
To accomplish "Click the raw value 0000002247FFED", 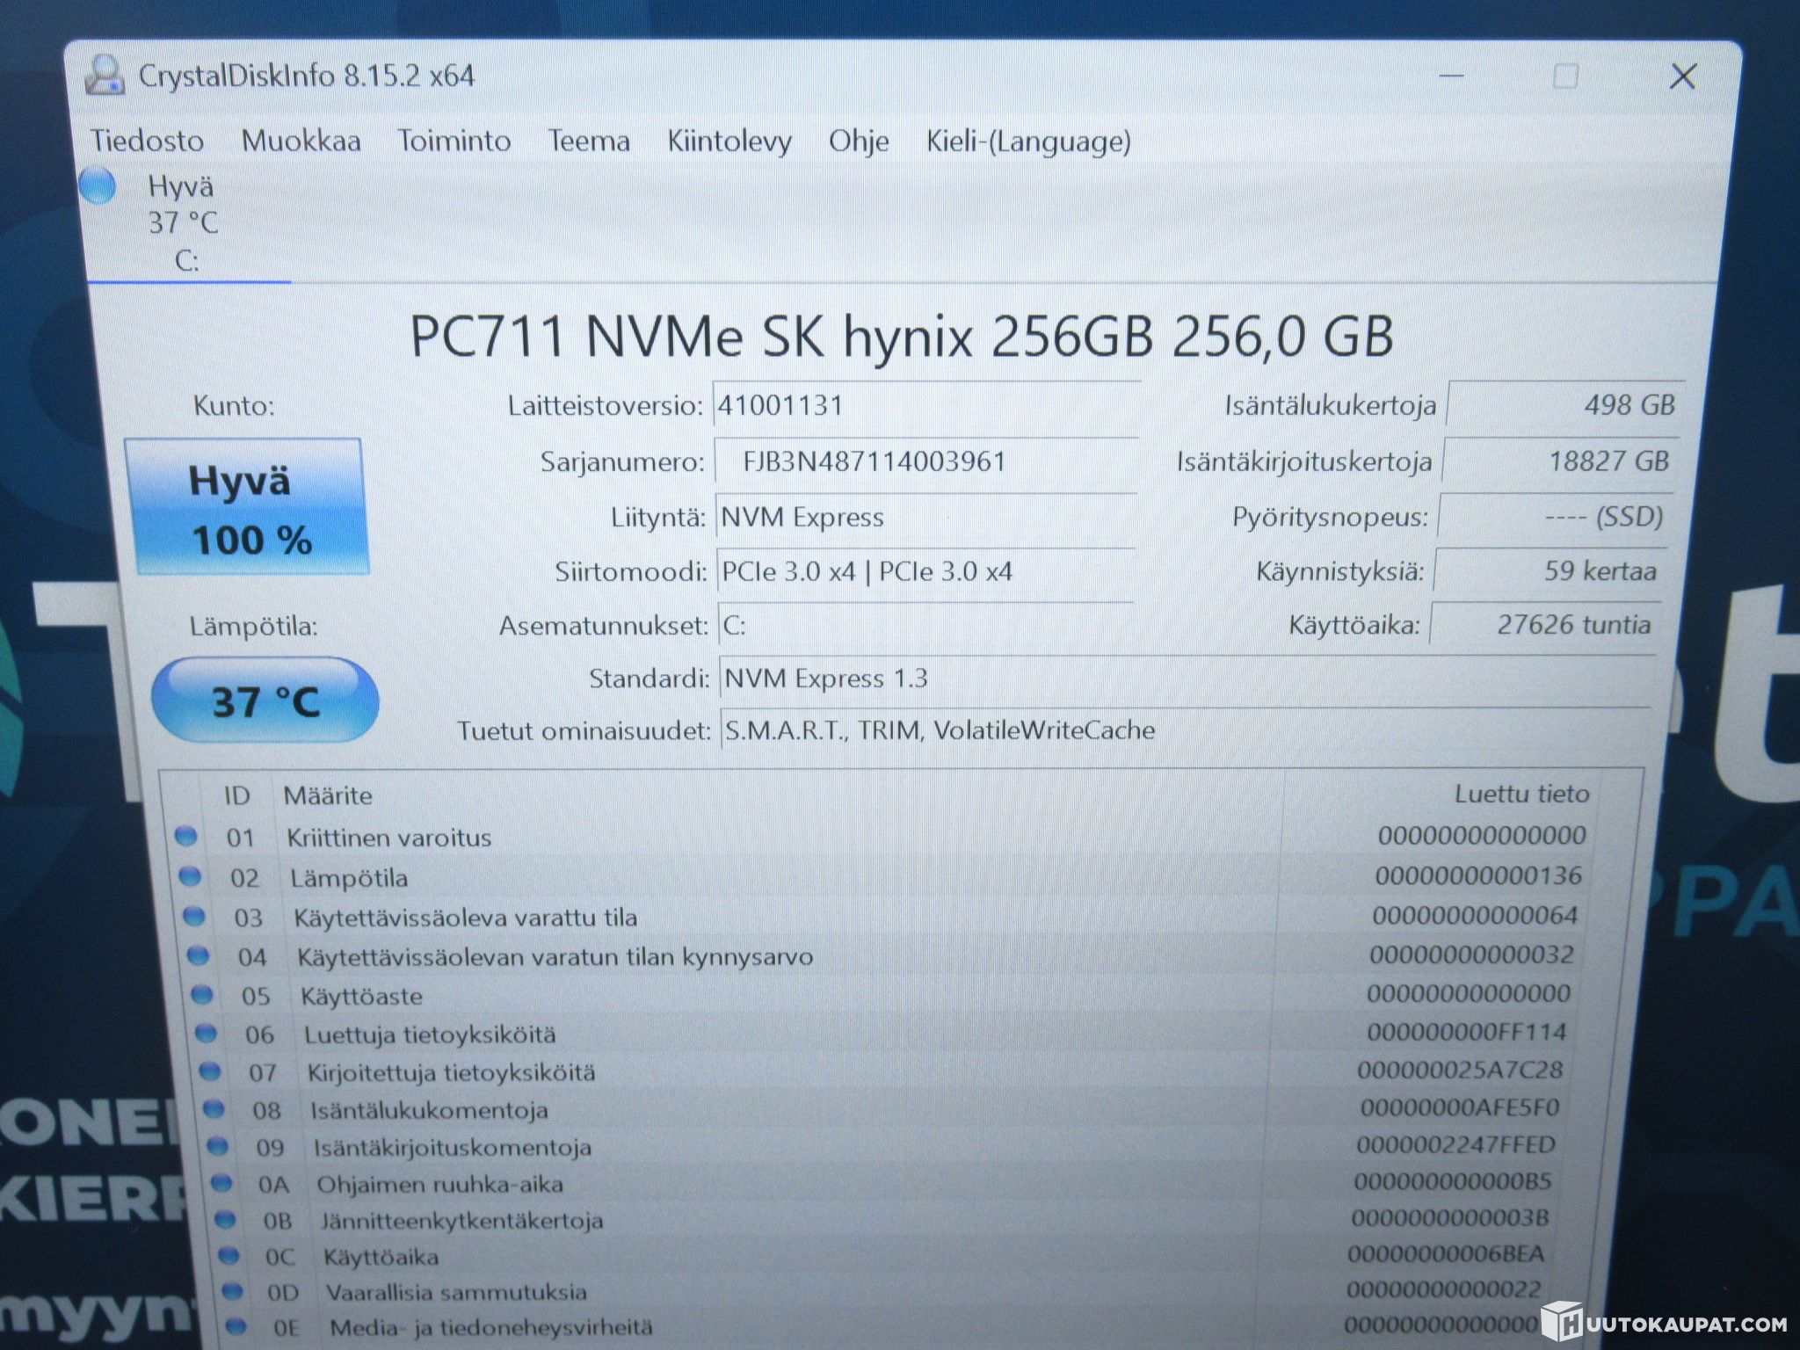I will tap(1456, 1144).
